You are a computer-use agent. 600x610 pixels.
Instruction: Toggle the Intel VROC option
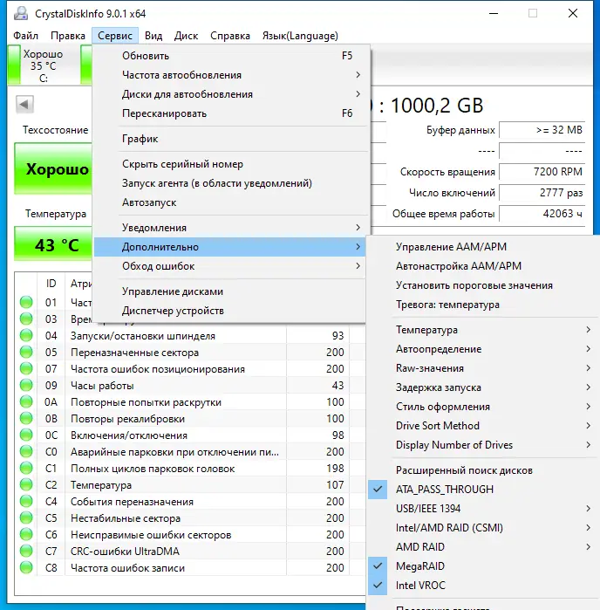coord(482,585)
